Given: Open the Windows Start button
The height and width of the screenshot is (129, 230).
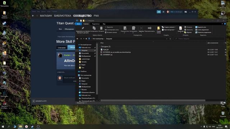Looking at the screenshot, I should pos(3,126).
